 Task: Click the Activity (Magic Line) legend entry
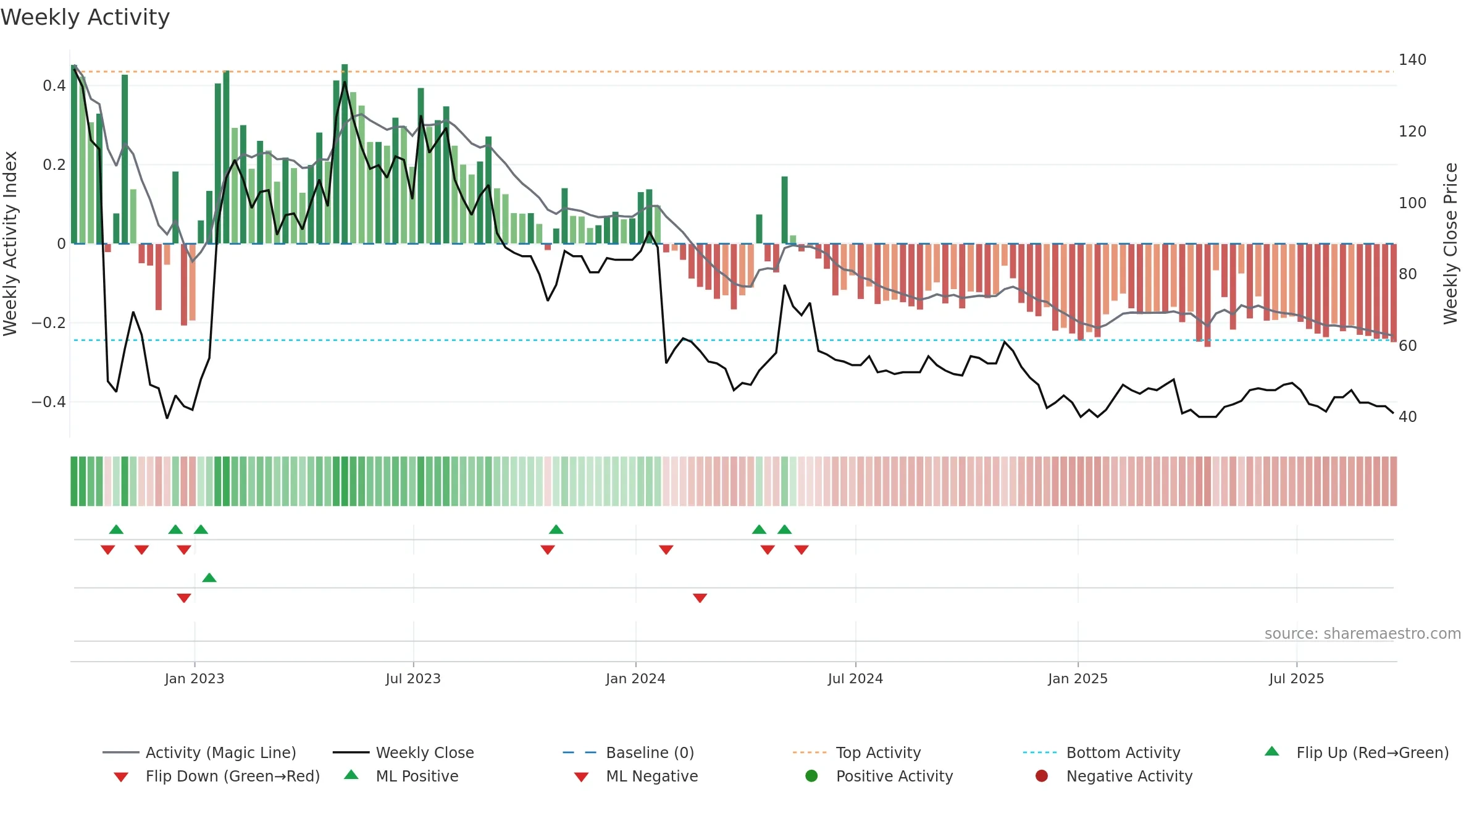pos(199,752)
